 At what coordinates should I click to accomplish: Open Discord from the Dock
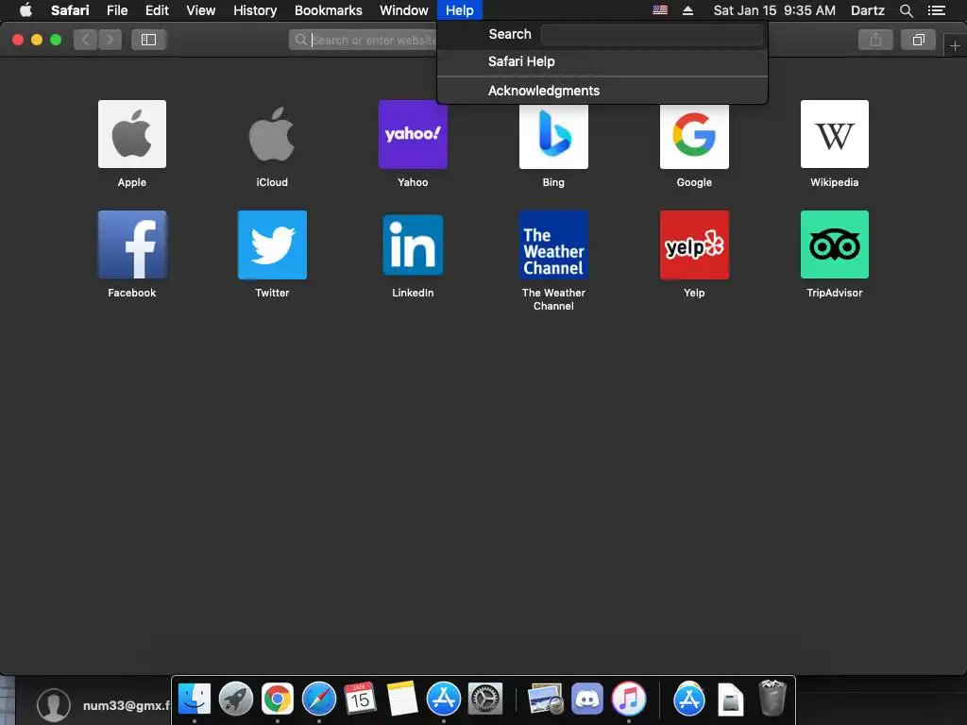click(x=587, y=700)
